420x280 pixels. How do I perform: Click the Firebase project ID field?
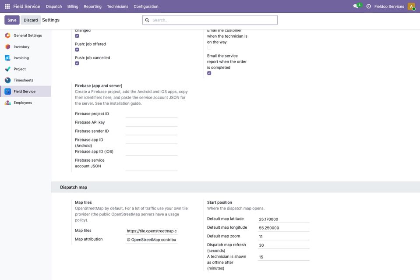152,114
